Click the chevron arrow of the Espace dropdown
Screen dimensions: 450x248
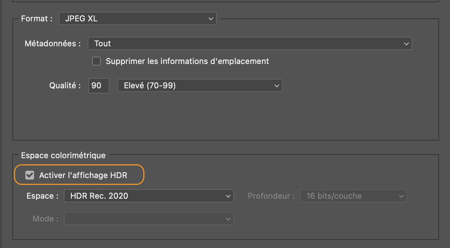click(x=228, y=196)
